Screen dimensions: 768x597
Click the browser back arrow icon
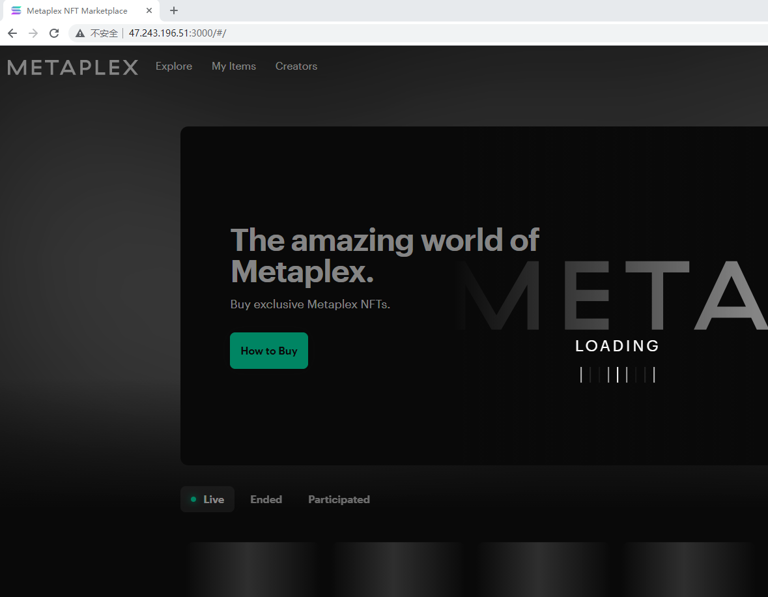12,33
